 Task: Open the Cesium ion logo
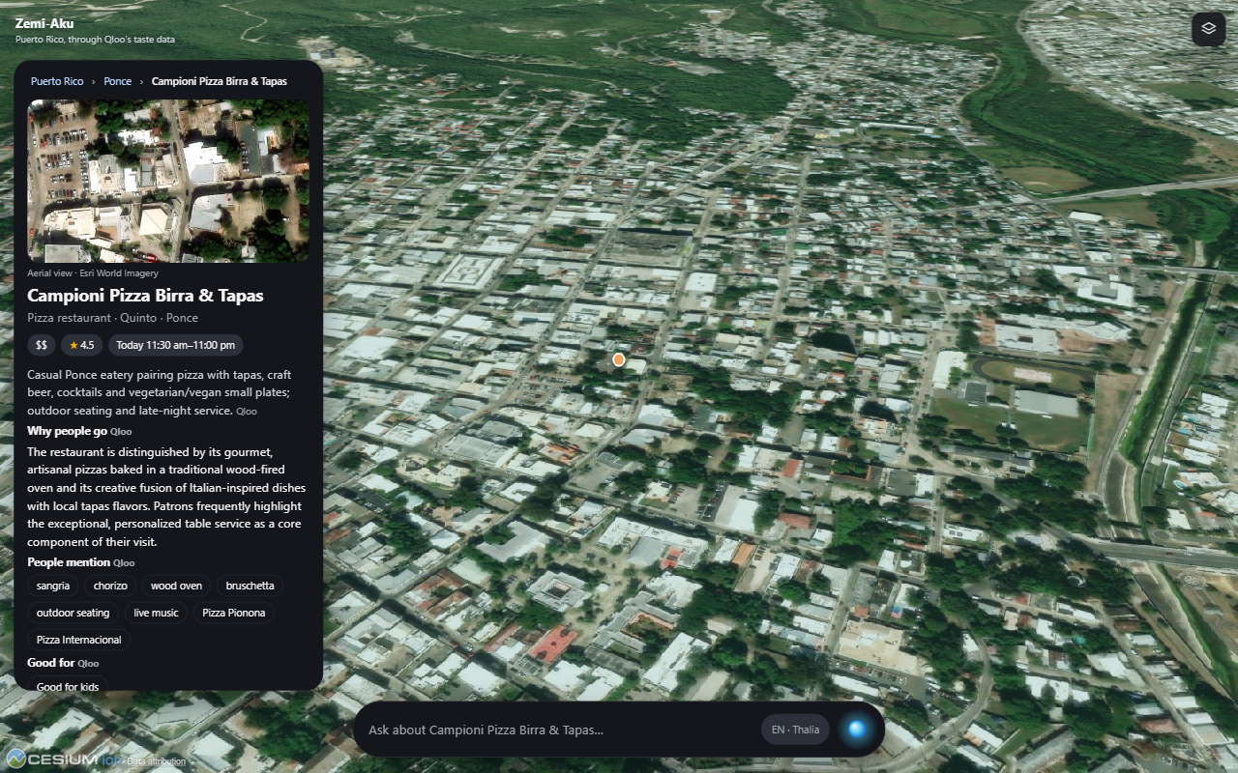(62, 759)
